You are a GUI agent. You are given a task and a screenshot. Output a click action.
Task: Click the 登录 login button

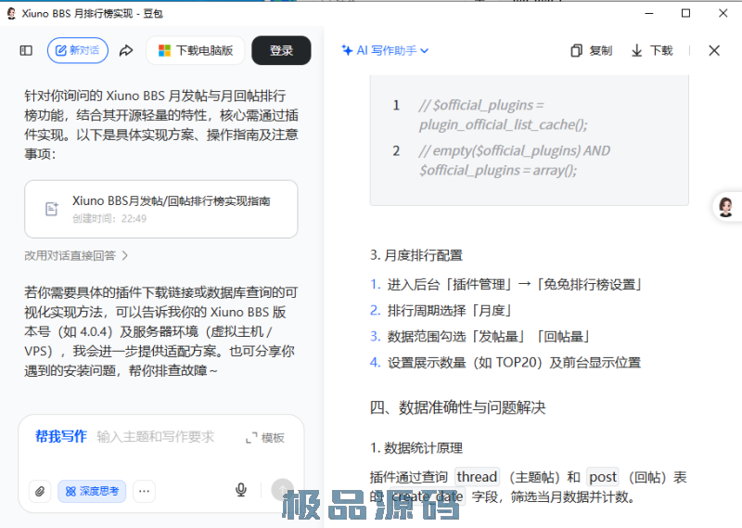[x=281, y=51]
